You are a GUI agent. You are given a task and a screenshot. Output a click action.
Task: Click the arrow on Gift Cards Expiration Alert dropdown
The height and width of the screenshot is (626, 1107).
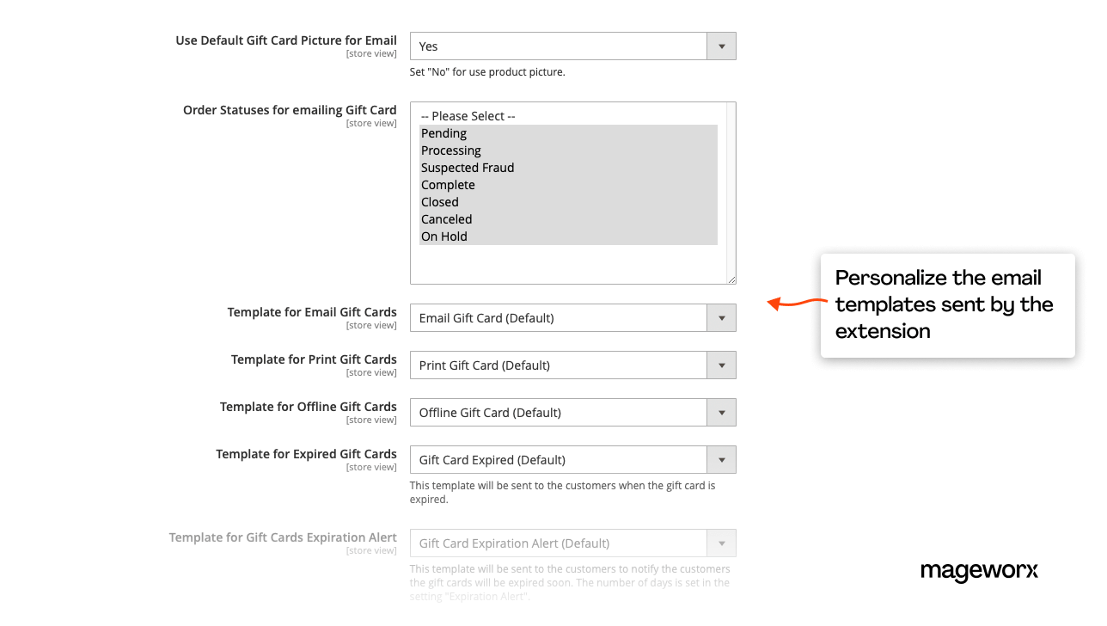(721, 543)
